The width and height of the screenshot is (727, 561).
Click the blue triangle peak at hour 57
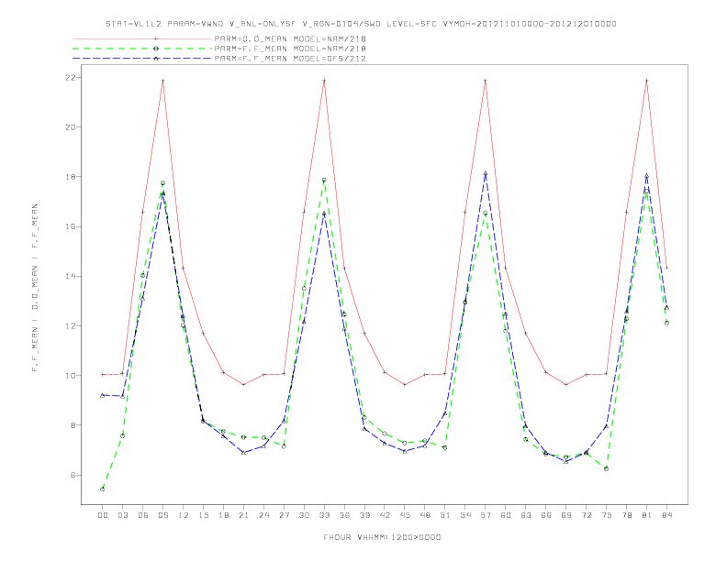[486, 173]
